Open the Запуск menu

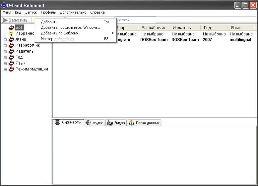[x=31, y=12]
